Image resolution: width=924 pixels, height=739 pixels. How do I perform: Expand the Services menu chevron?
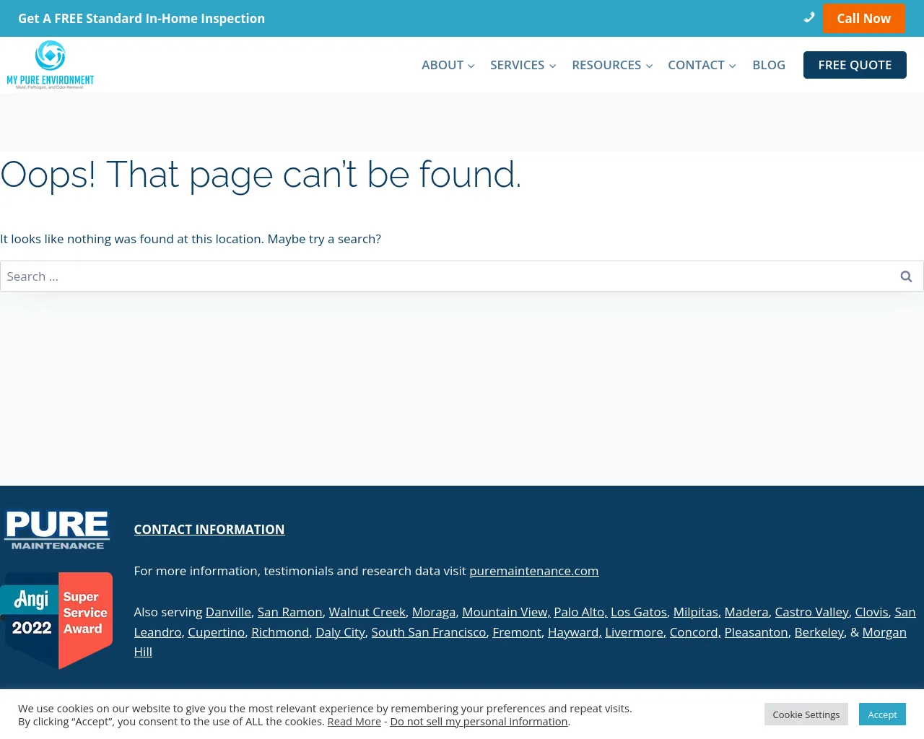point(553,66)
